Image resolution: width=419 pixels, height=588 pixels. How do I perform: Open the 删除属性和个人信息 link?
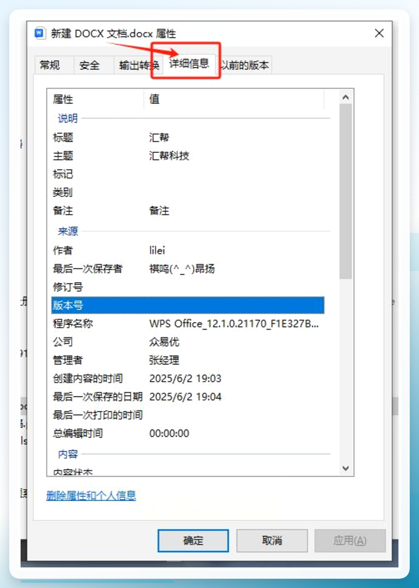coord(91,496)
